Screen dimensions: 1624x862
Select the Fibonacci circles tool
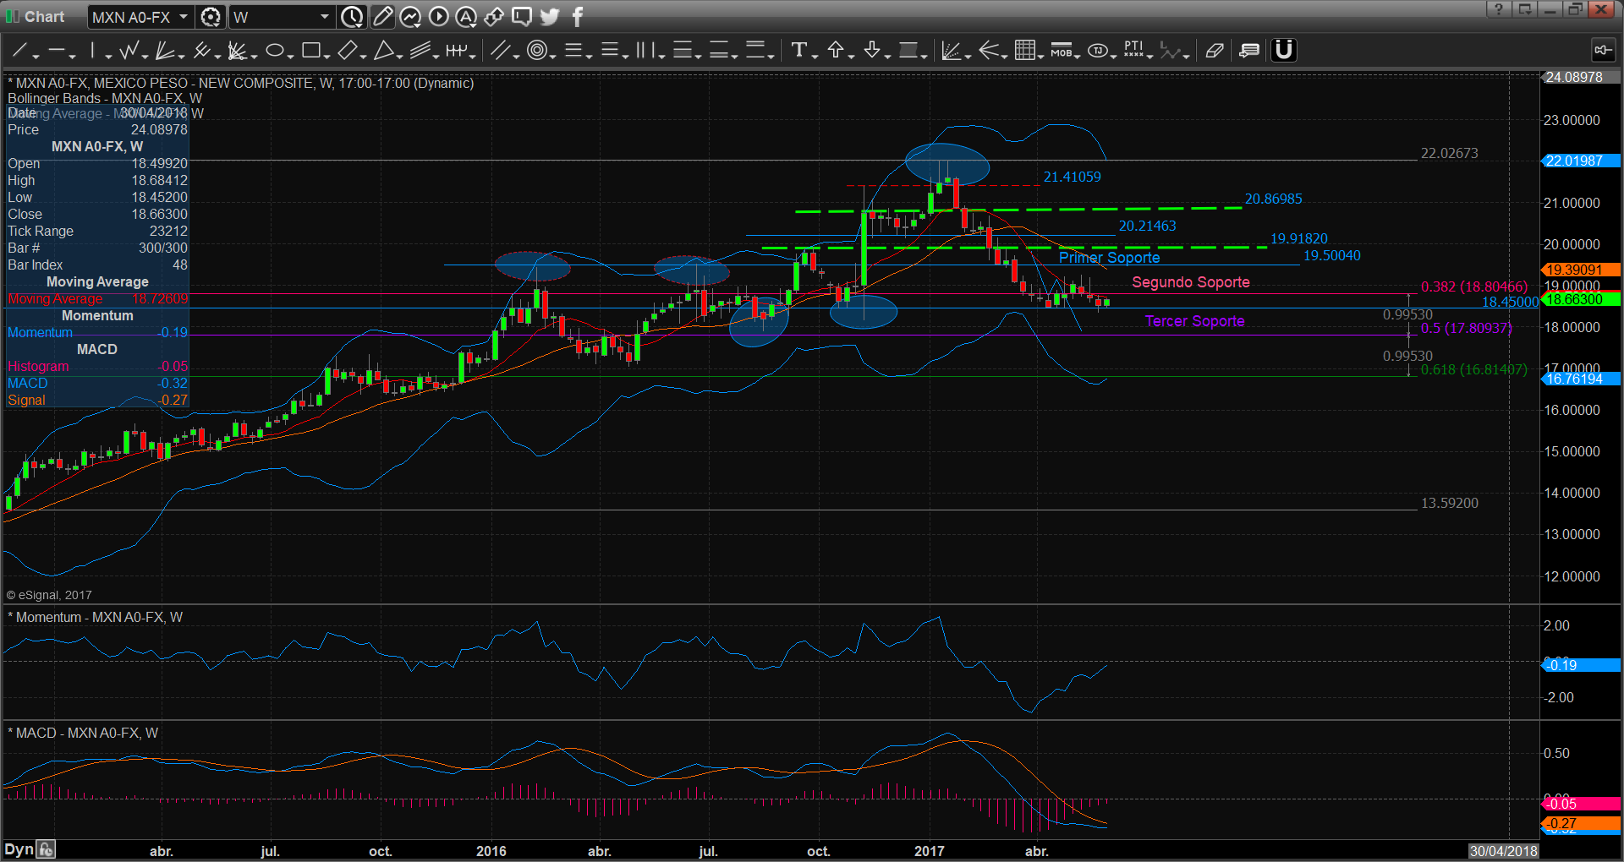click(536, 51)
